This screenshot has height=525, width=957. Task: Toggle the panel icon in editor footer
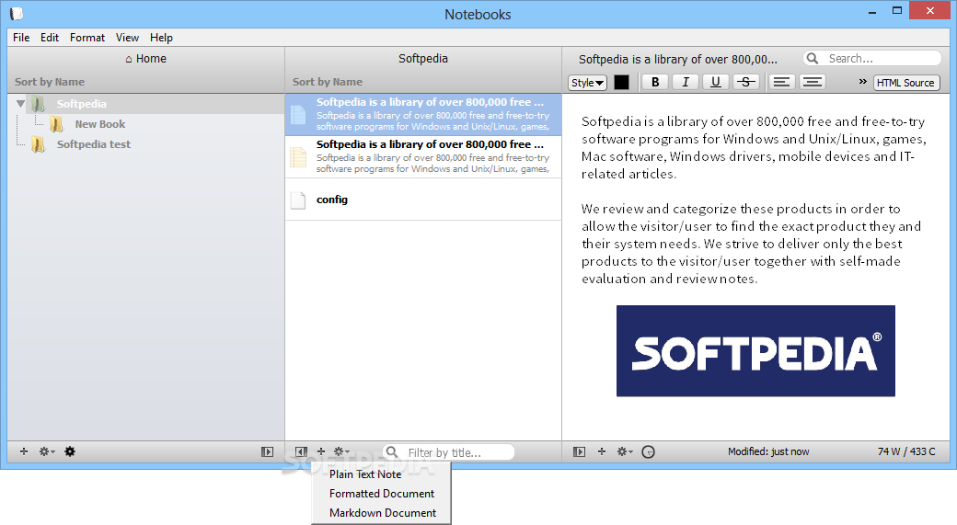(x=579, y=451)
